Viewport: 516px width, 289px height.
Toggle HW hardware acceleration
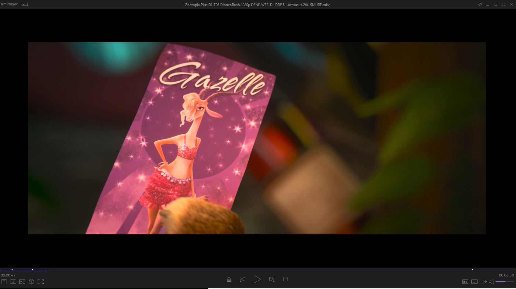pos(465,282)
